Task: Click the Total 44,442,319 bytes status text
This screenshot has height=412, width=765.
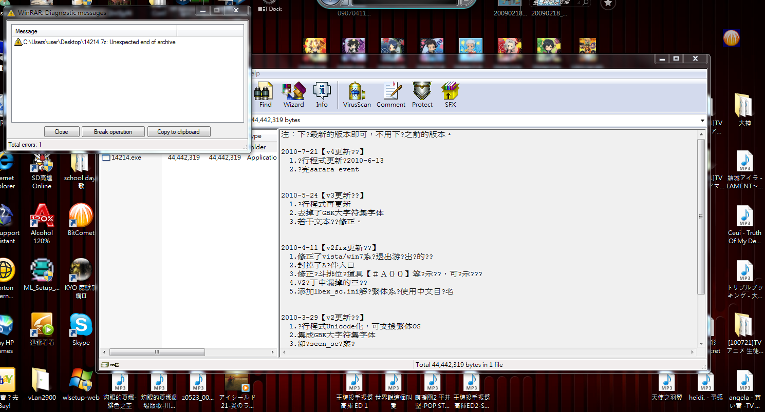Action: (x=459, y=365)
